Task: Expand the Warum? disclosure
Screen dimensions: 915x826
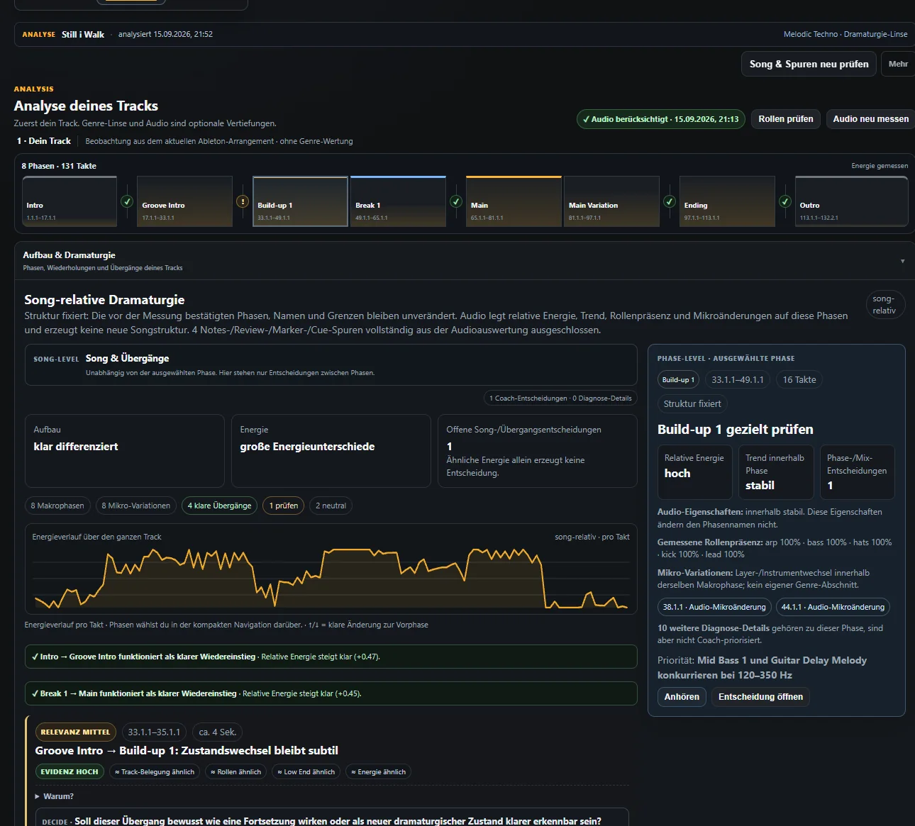Action: point(55,796)
